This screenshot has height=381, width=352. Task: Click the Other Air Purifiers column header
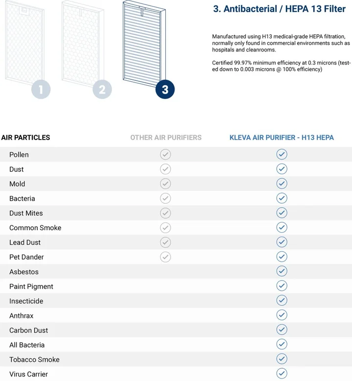(166, 138)
